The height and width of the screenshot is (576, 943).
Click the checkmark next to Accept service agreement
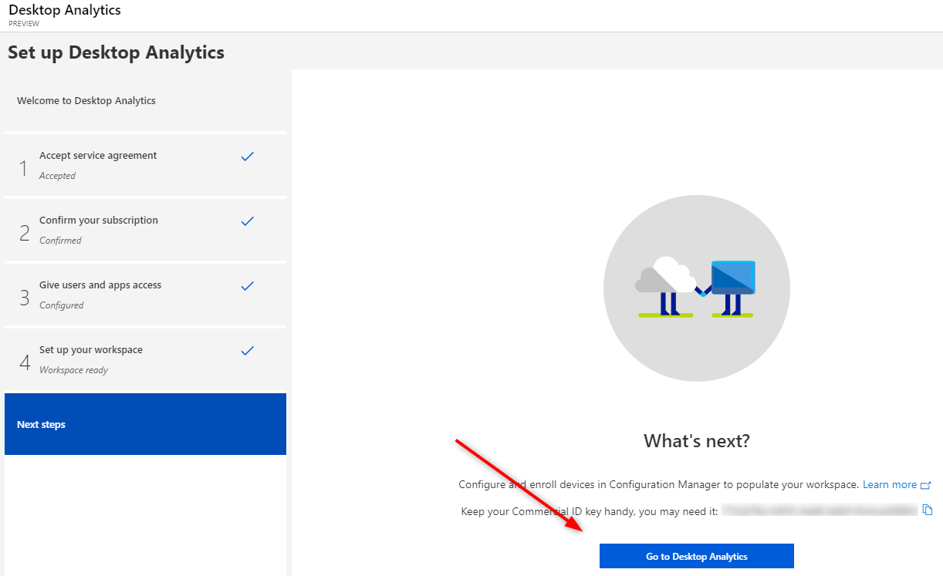(247, 157)
